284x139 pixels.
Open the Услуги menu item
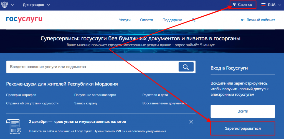pos(125,20)
